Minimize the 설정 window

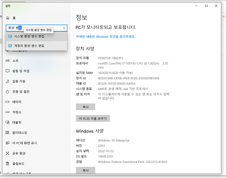196,6
